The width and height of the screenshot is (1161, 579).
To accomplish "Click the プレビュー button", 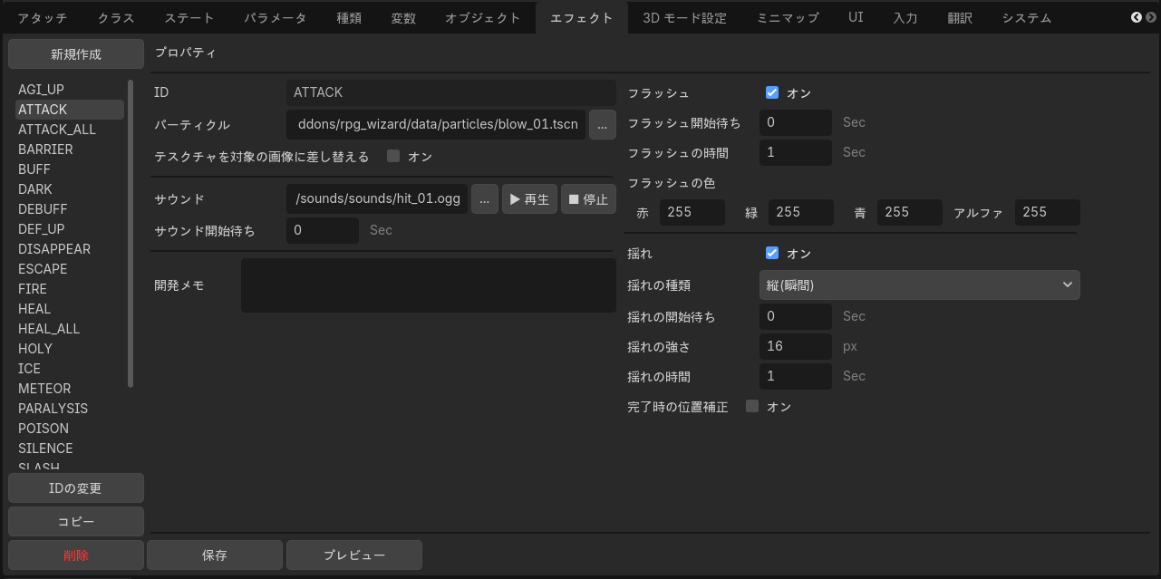I will click(x=354, y=555).
